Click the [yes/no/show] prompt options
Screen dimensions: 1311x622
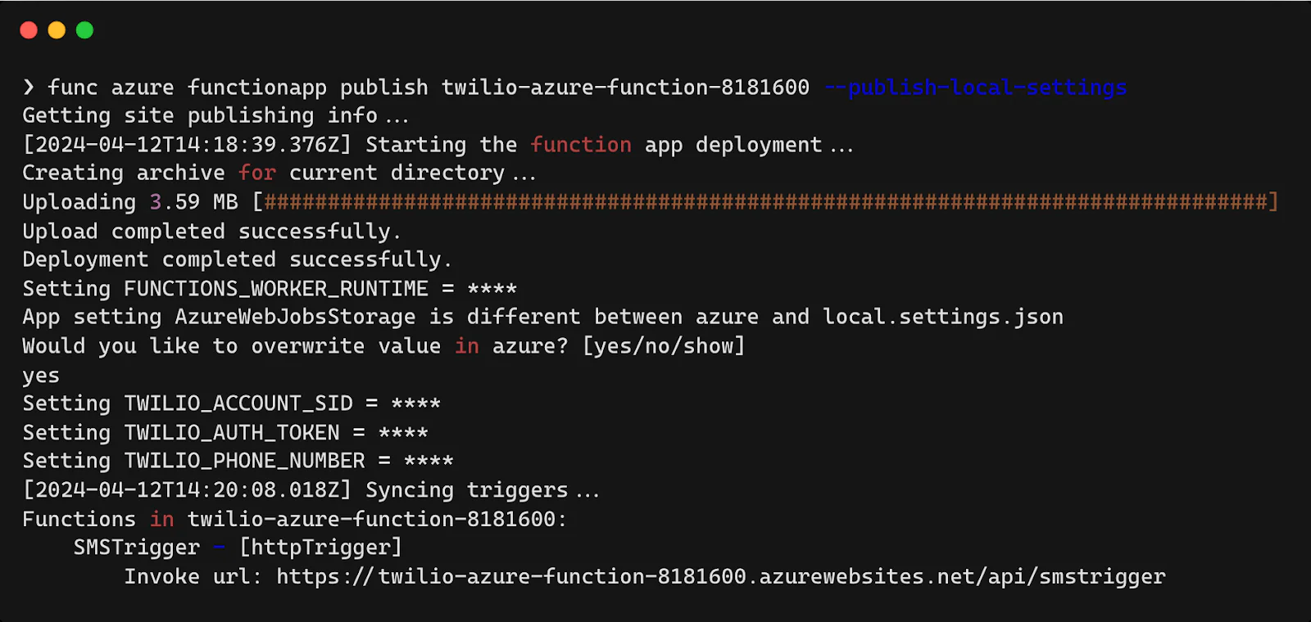tap(663, 346)
